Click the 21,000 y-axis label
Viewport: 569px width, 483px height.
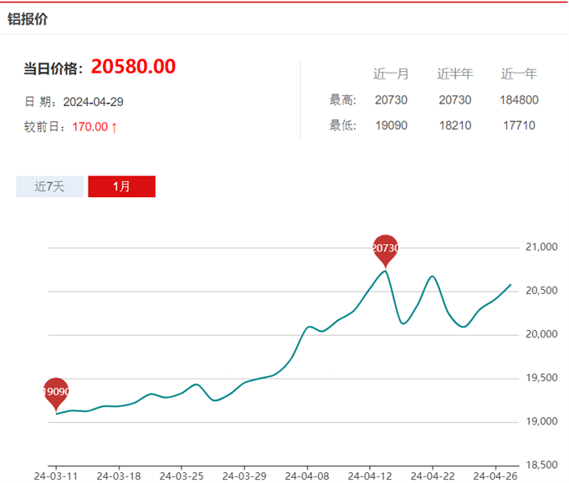tap(542, 247)
